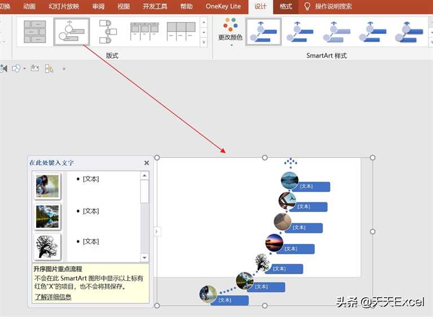
Task: Switch to the 设计 tab
Action: tap(260, 7)
